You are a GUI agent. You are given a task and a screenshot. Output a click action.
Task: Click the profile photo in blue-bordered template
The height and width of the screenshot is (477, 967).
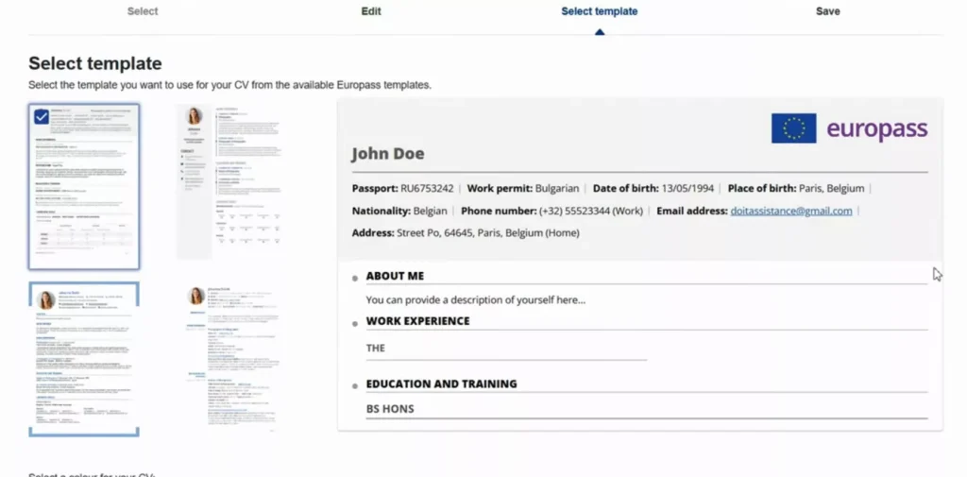click(45, 300)
